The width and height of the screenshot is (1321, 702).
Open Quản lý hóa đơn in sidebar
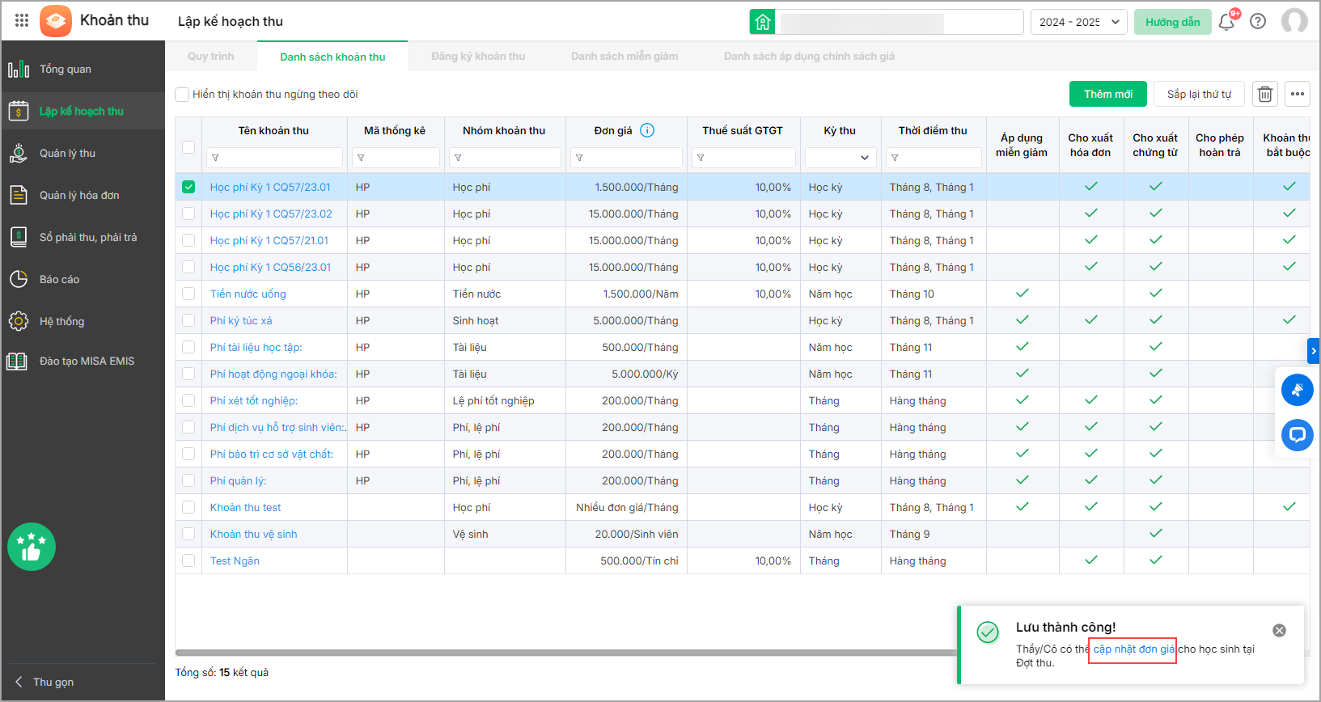pos(79,195)
